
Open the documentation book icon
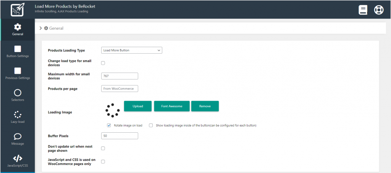(363, 10)
